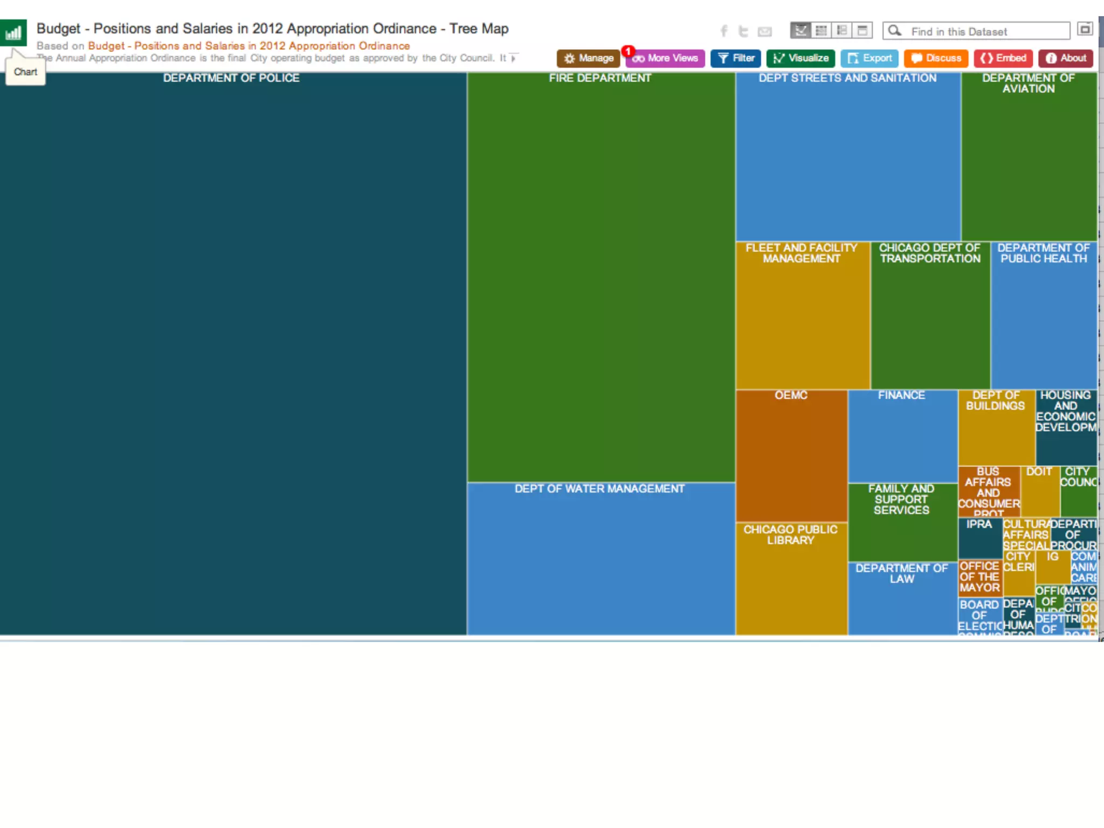The height and width of the screenshot is (828, 1104).
Task: Open the parent Budget dataset link
Action: click(249, 46)
